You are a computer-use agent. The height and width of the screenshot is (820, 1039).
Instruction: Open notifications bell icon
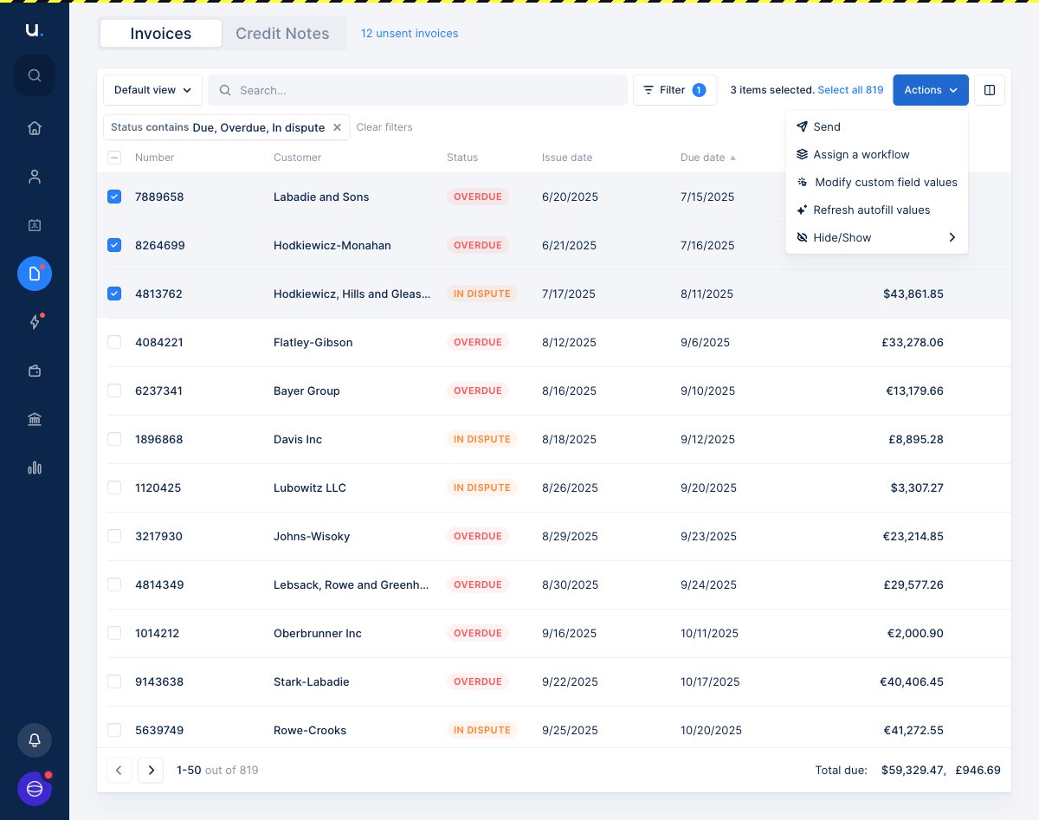[35, 740]
